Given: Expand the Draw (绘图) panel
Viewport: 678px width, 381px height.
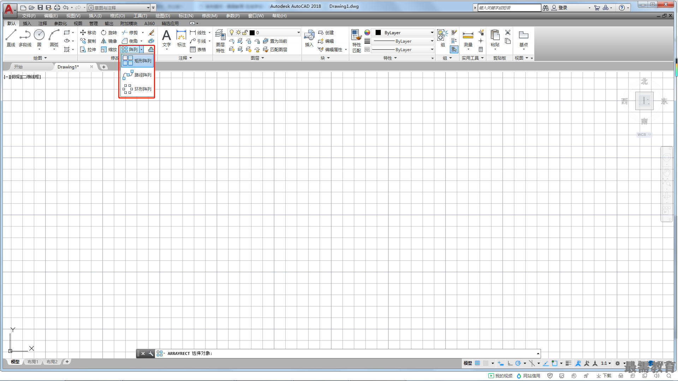Looking at the screenshot, I should pos(40,58).
